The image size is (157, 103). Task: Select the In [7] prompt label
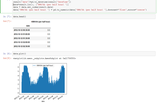pos(7,17)
